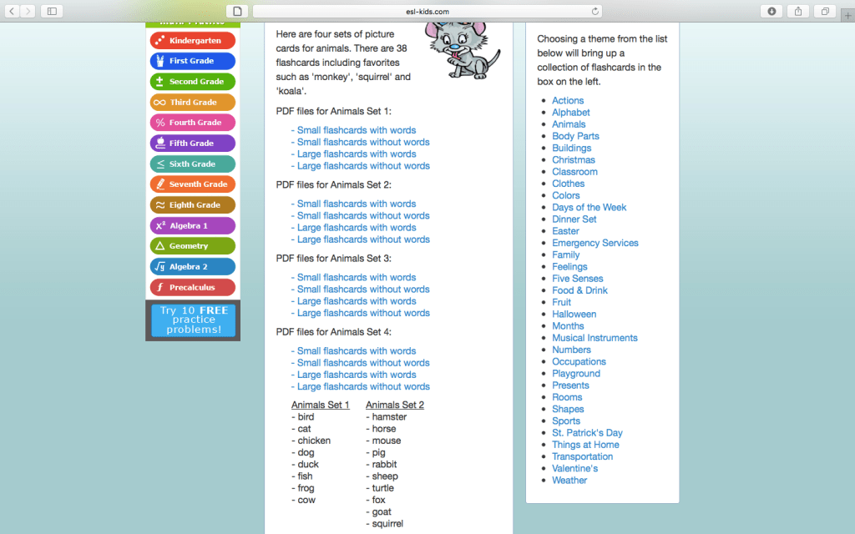Open Animals Set 2 large flashcards without words
Viewport: 855px width, 534px height.
[363, 239]
